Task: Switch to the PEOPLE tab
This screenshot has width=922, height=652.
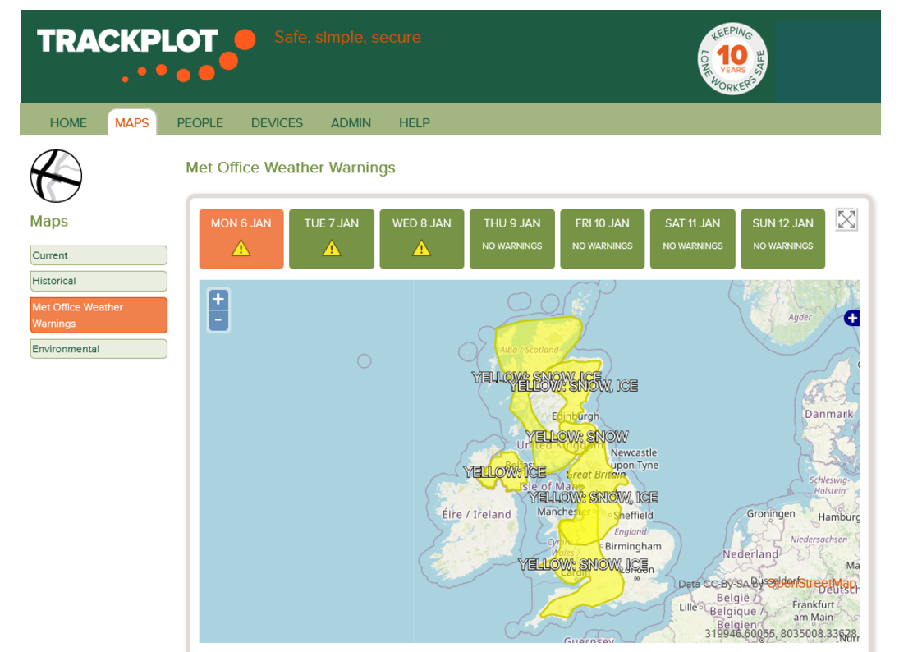Action: 200,123
